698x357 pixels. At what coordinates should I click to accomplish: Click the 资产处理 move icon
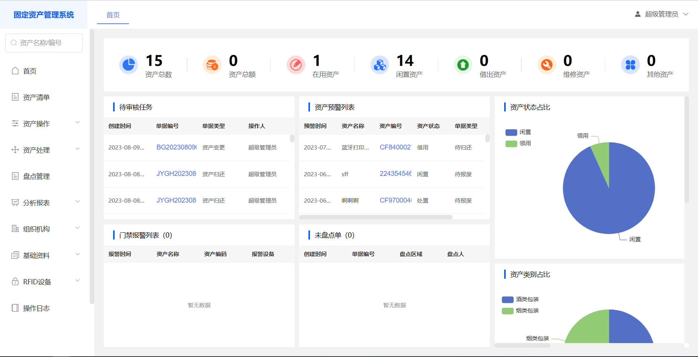pyautogui.click(x=15, y=150)
